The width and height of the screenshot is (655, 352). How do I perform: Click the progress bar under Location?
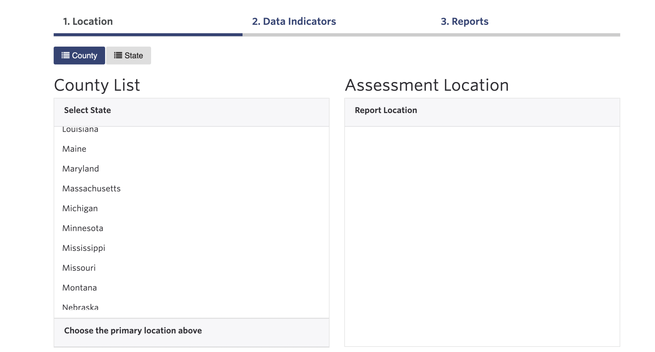pos(148,34)
